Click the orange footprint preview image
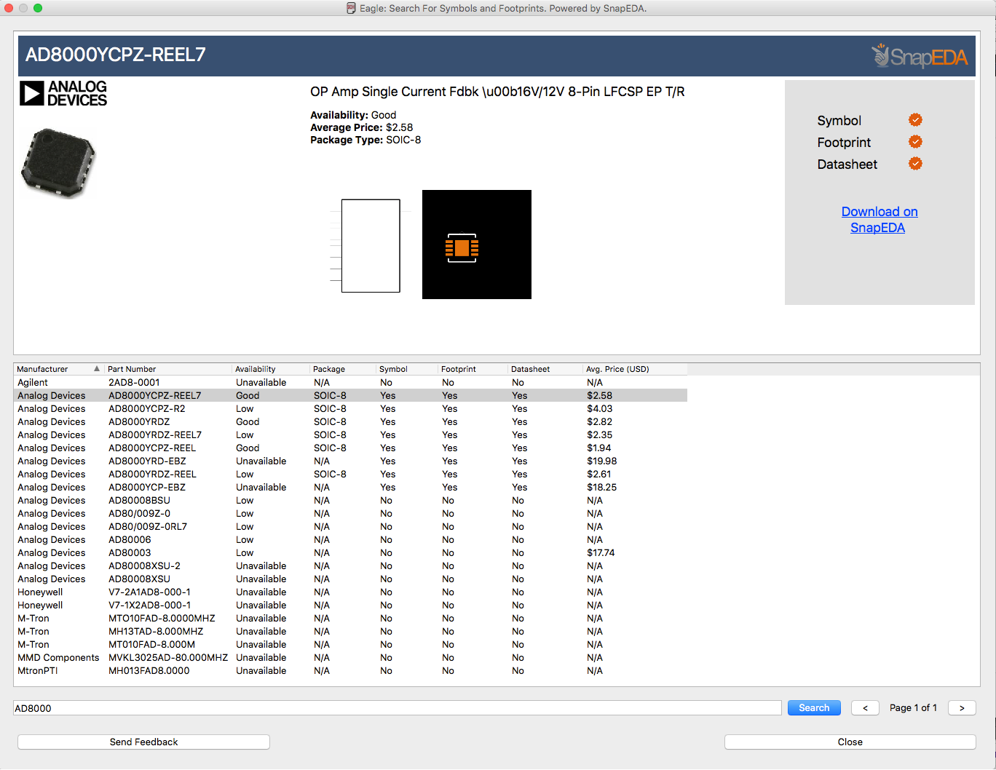The width and height of the screenshot is (996, 770). click(x=476, y=245)
